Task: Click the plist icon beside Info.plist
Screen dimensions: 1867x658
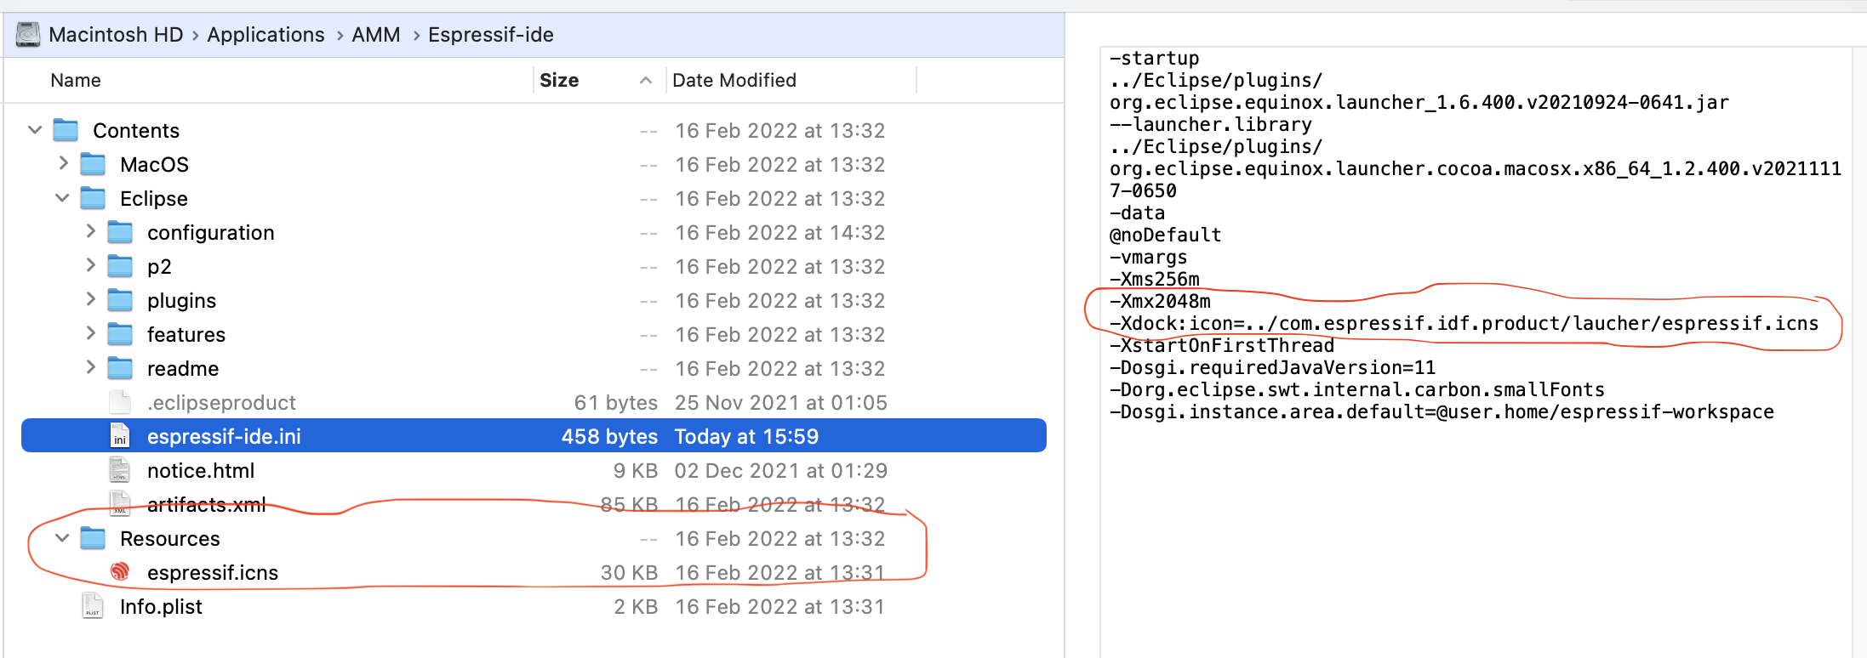Action: point(92,606)
